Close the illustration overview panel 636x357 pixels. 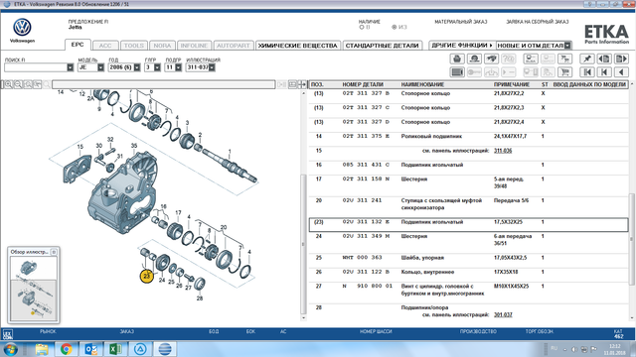54,252
